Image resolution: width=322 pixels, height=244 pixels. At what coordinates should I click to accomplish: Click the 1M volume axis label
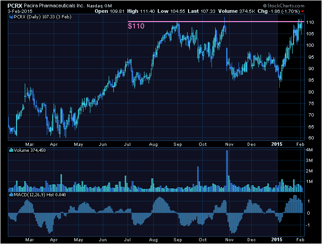coord(309,182)
